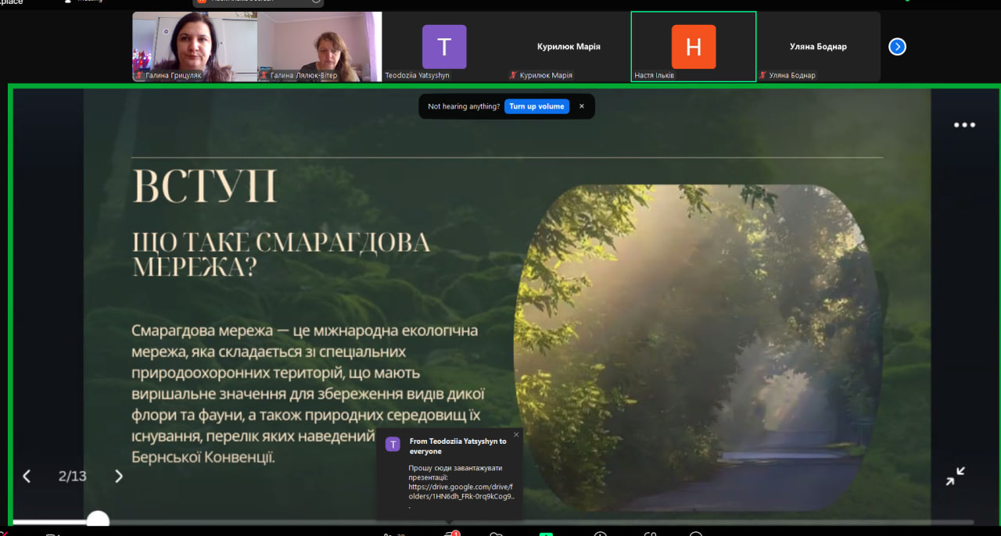Click the 'Turn up volume' button
The image size is (1001, 536).
[x=536, y=106]
